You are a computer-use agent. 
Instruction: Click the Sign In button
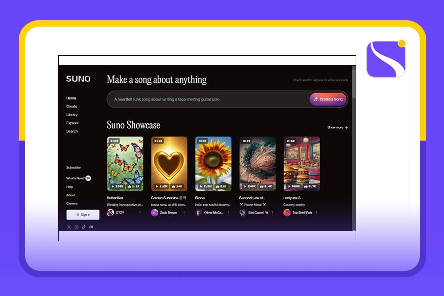tap(83, 215)
